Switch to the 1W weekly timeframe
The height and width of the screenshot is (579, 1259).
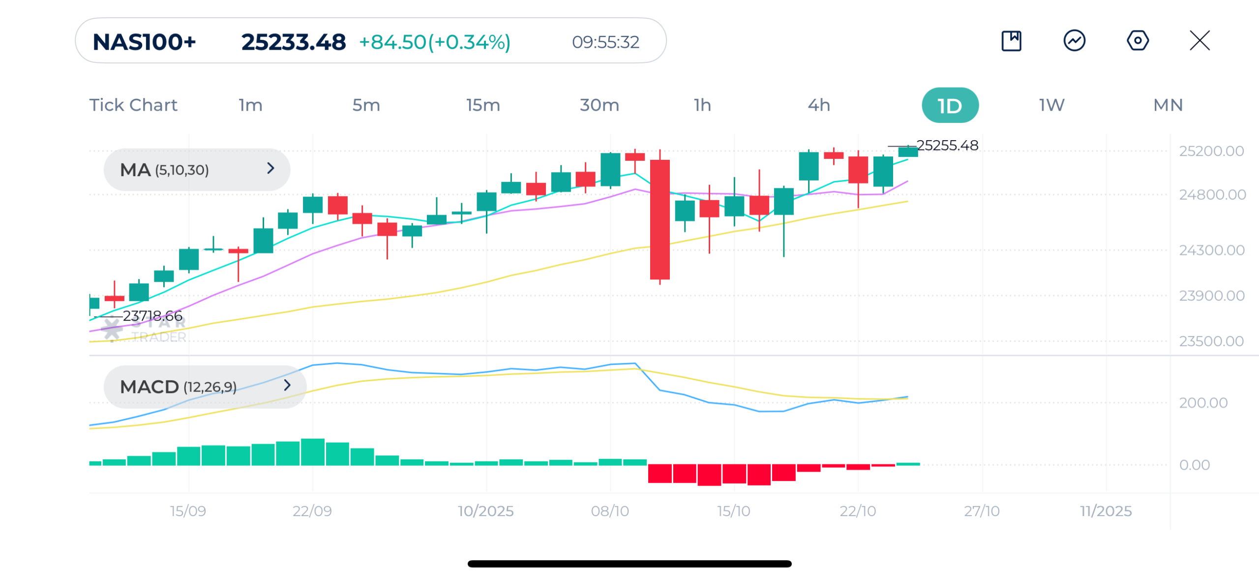click(1051, 105)
